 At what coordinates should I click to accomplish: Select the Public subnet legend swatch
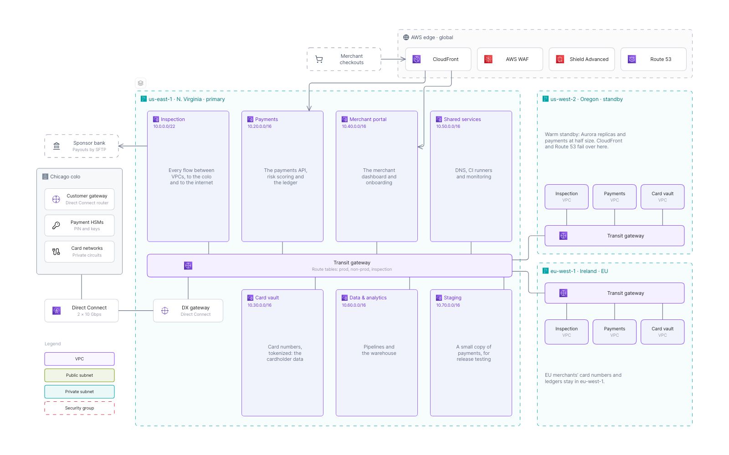79,375
